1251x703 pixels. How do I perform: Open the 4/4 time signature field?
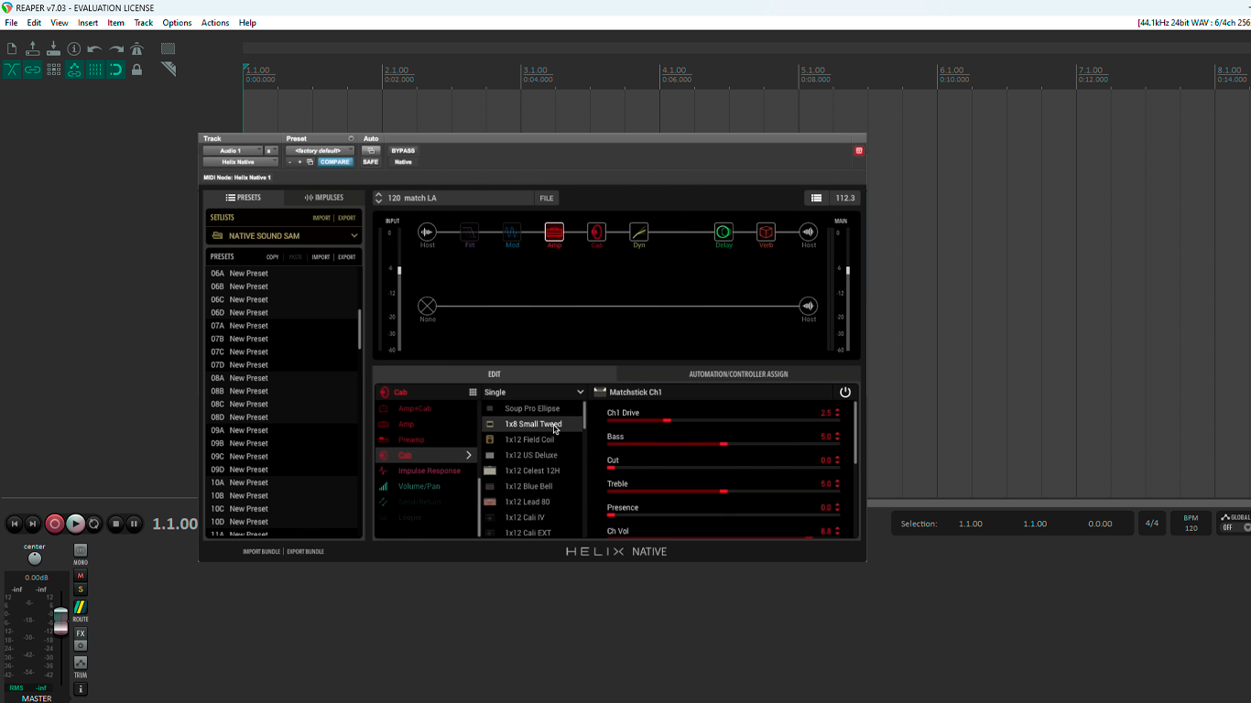(1152, 524)
